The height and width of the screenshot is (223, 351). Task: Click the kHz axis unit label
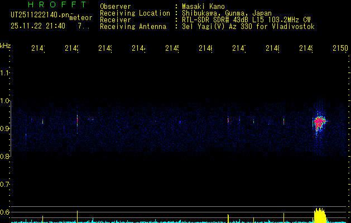tap(5, 46)
